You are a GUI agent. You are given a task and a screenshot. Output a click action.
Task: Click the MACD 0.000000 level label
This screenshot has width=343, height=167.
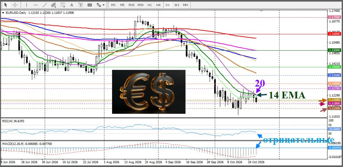(334, 148)
